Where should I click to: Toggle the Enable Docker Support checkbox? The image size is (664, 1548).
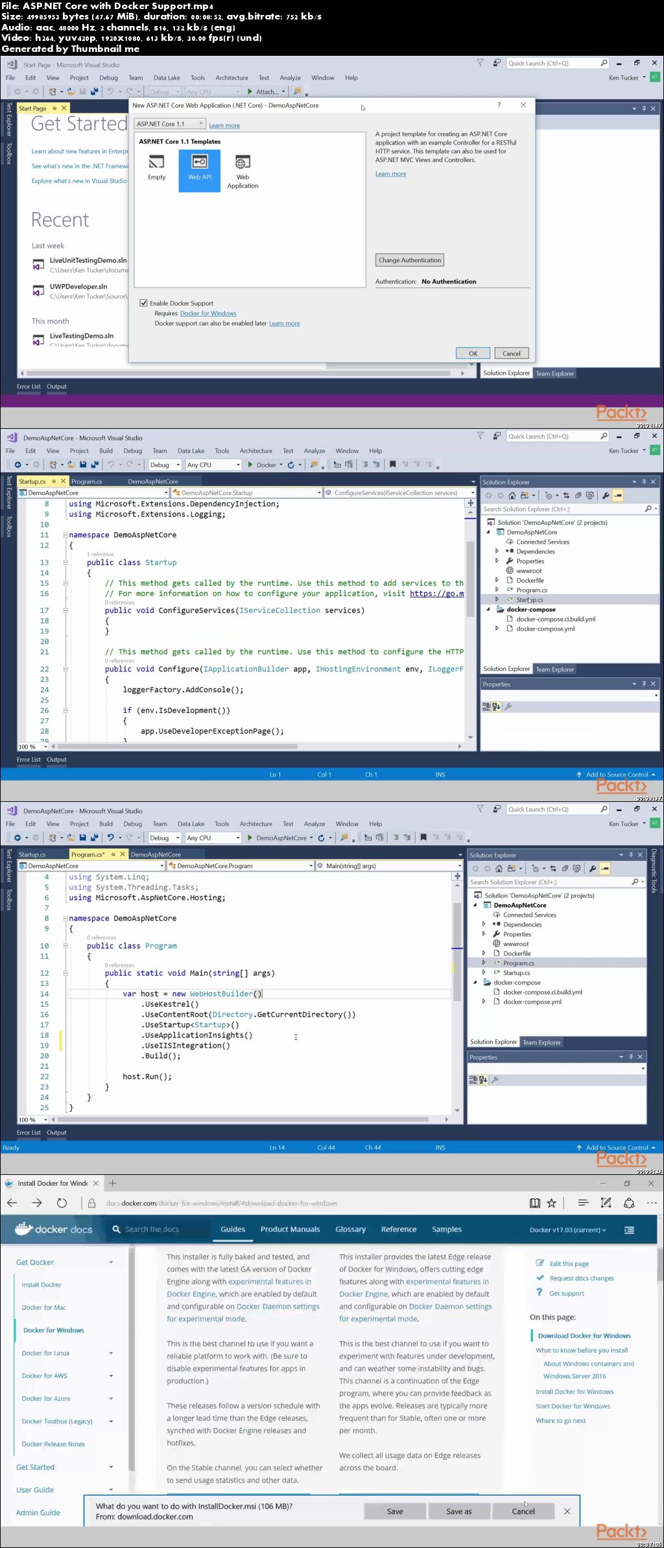(144, 303)
